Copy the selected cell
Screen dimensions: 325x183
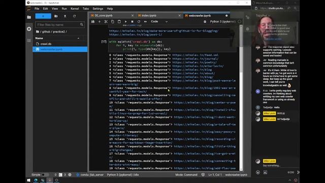(113, 21)
